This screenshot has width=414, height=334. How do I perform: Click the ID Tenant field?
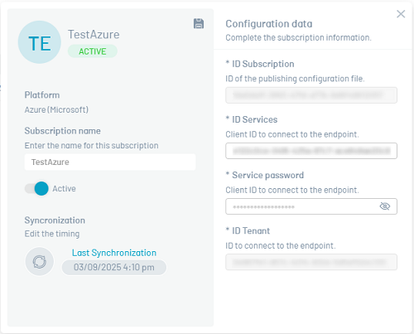[311, 262]
